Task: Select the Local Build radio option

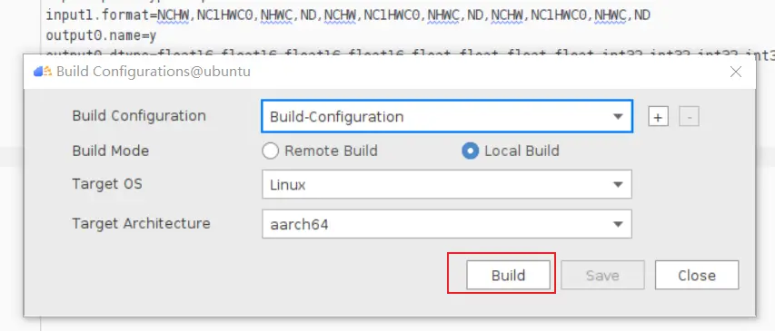Action: [x=470, y=151]
